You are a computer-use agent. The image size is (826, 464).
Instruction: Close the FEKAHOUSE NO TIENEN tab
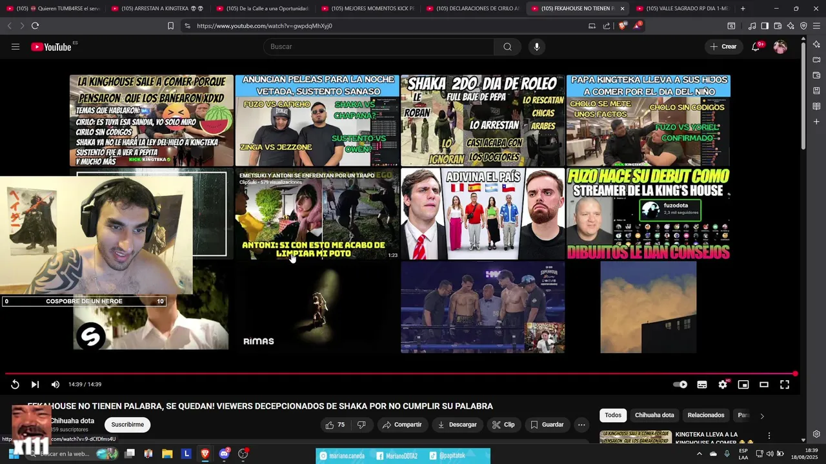point(622,8)
